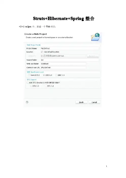126x178 pixels.
Task: Focus the Web root folder field
Action: pos(63,64)
